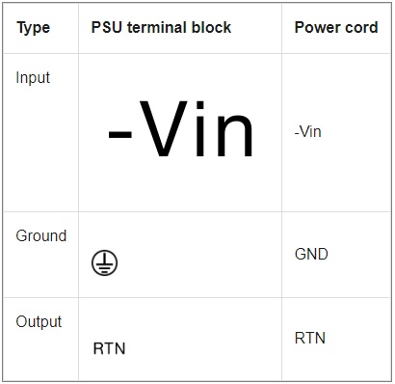Select the GND power cord entry
395x384 pixels.
(311, 254)
